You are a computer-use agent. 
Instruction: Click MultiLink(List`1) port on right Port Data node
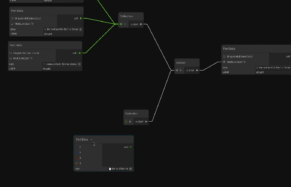[224, 62]
